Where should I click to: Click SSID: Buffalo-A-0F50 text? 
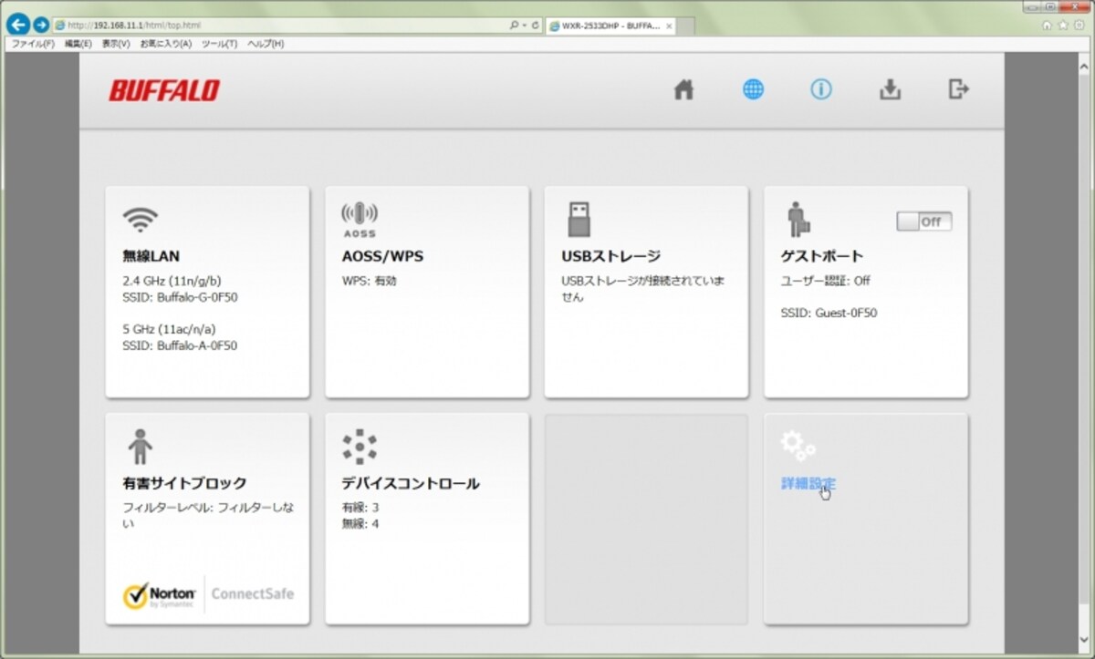click(x=180, y=345)
